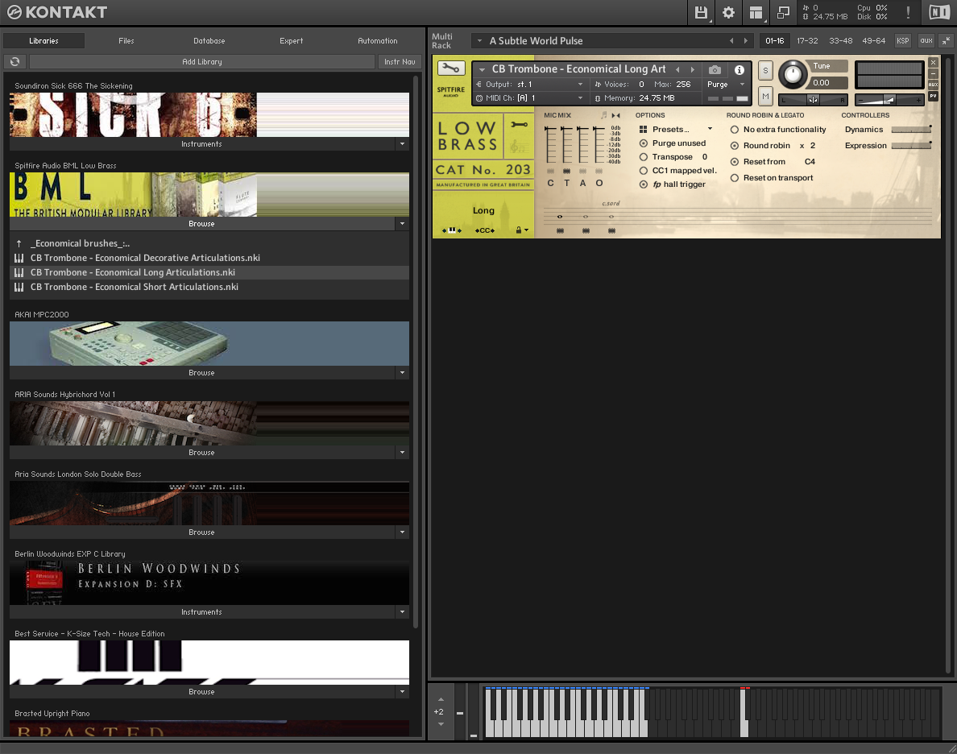Open the Output st. 1 dropdown
Screen dimensions: 957x754
580,85
